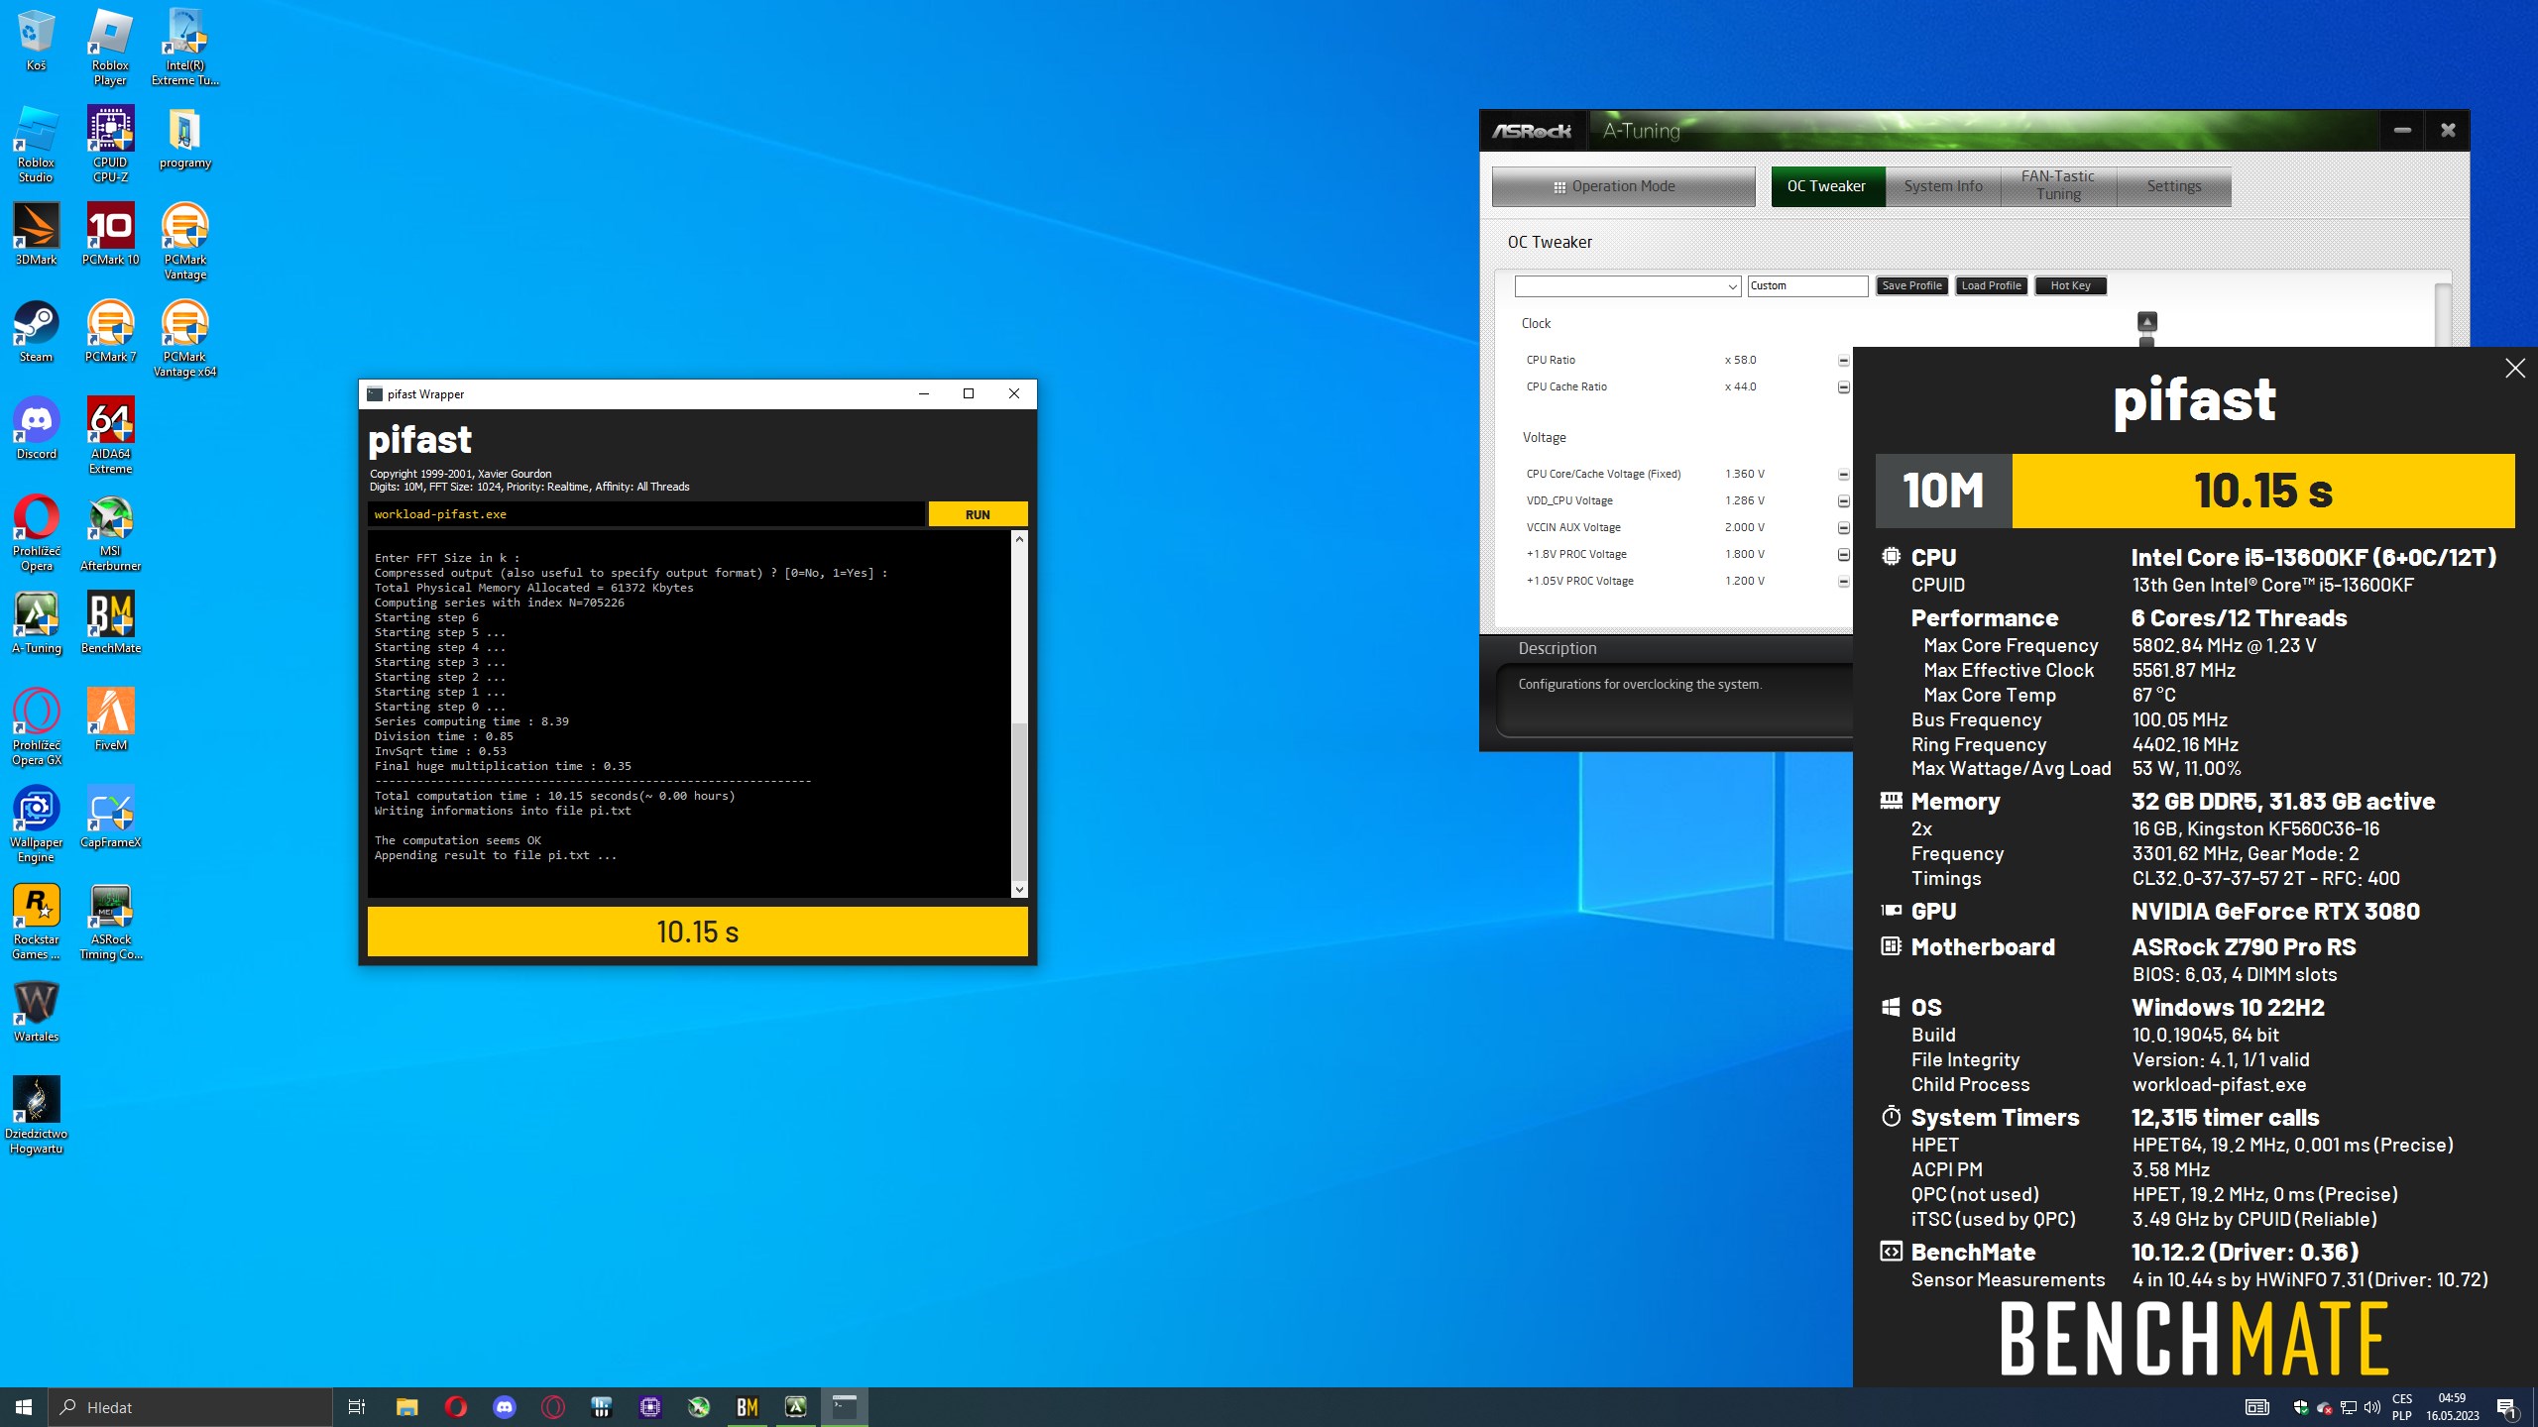2538x1427 pixels.
Task: Run the pifast benchmark
Action: click(x=978, y=514)
